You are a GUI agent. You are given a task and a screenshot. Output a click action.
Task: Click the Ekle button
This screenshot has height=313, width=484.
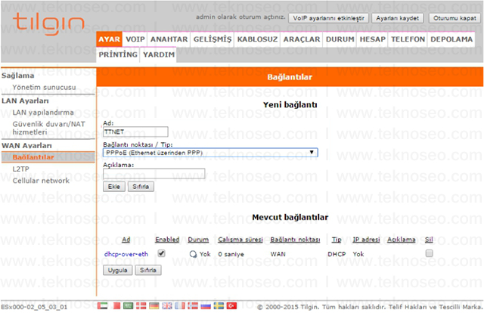pos(114,187)
